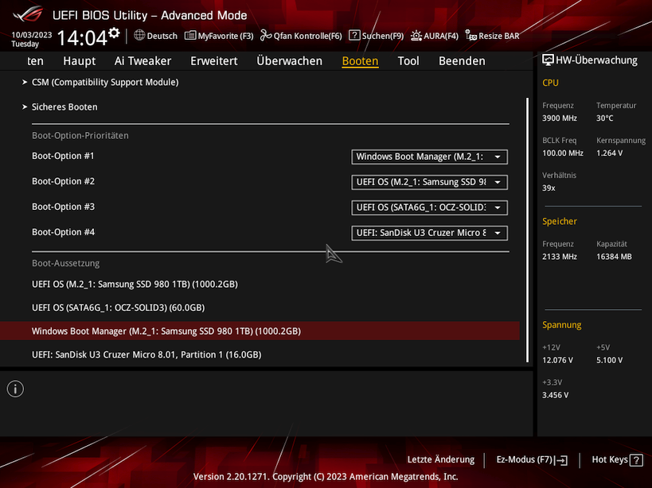Click the Boot-Option-Prioritäten heading
Image resolution: width=652 pixels, height=488 pixels.
(x=80, y=136)
